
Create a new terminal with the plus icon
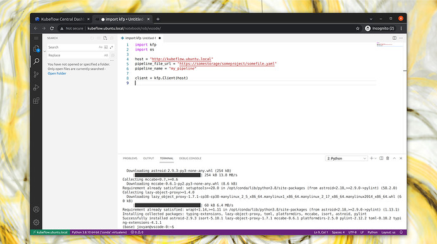(x=371, y=158)
